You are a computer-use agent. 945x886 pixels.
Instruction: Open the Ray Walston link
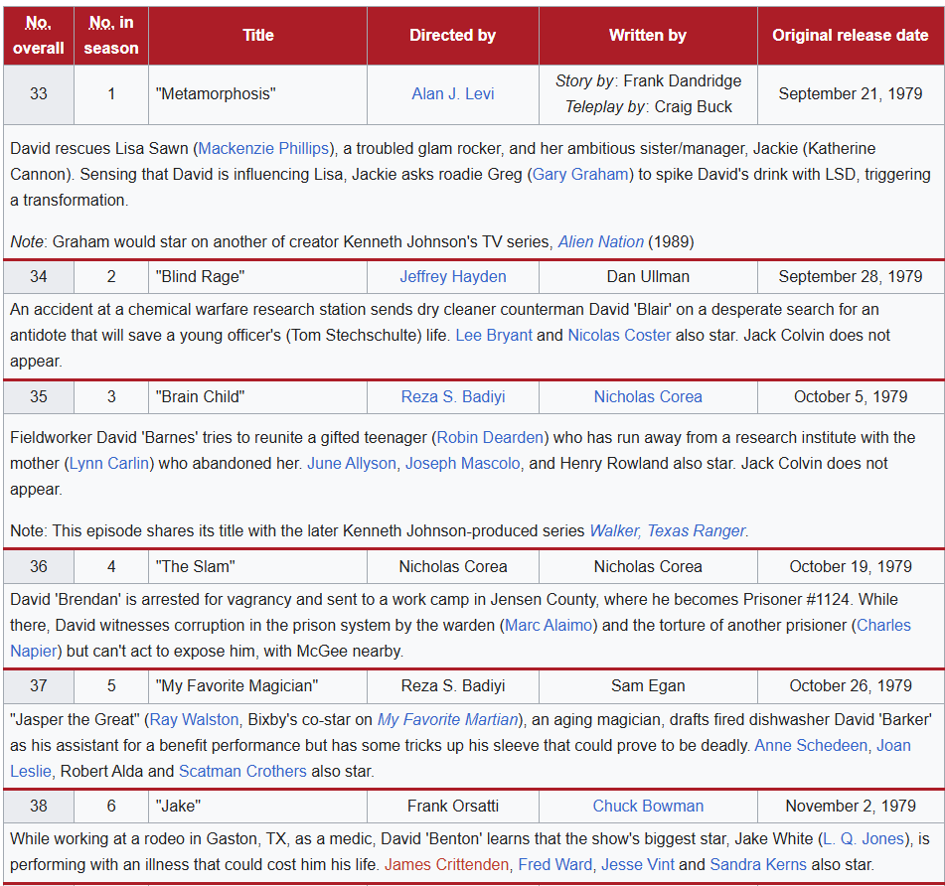coord(194,719)
